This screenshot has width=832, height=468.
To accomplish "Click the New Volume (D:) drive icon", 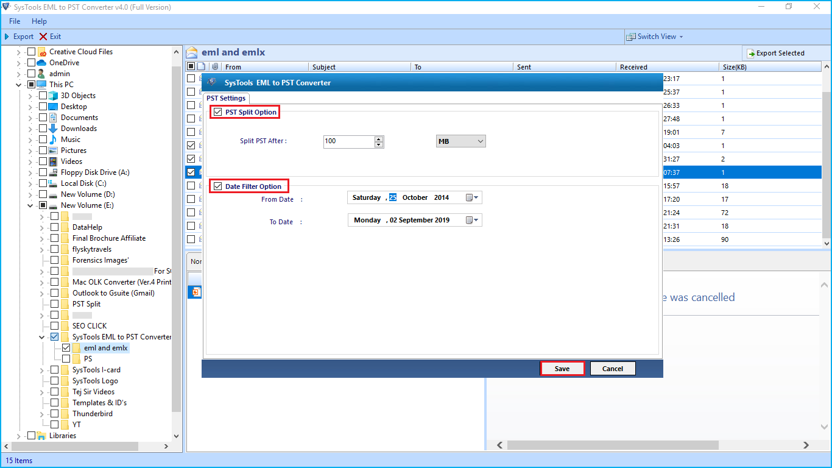I will click(x=54, y=194).
